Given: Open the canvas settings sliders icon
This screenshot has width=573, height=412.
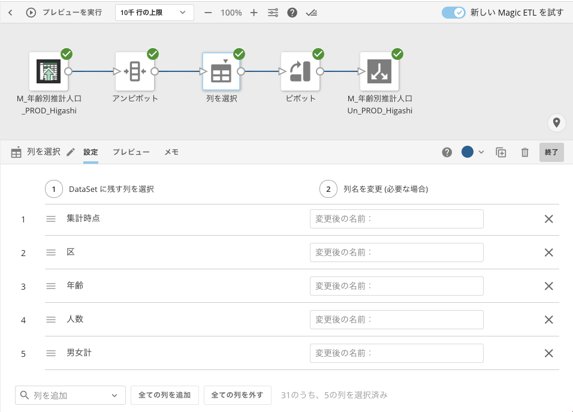Looking at the screenshot, I should [x=273, y=13].
